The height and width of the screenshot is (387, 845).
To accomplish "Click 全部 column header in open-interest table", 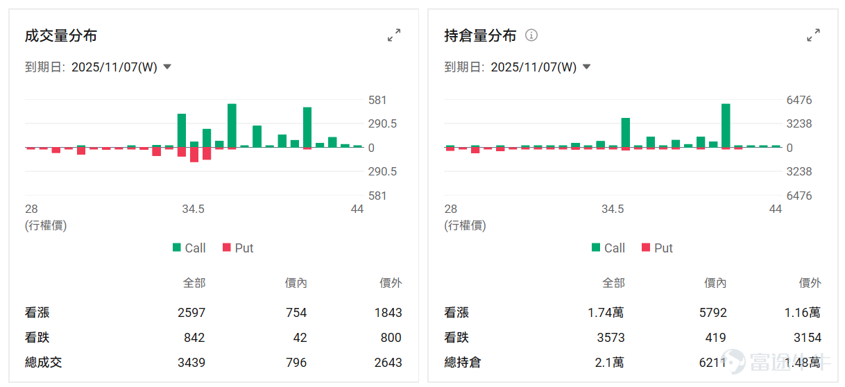I will [613, 283].
